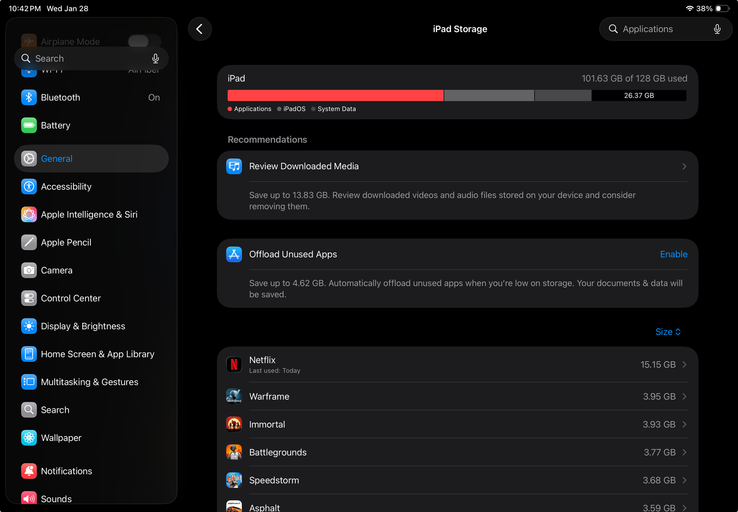Open Review Downloaded Media recommendation
Viewport: 738px width, 512px height.
point(456,166)
